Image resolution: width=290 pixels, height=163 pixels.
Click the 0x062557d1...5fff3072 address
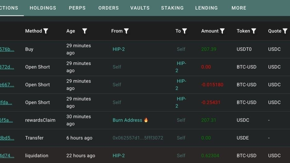pos(138,138)
